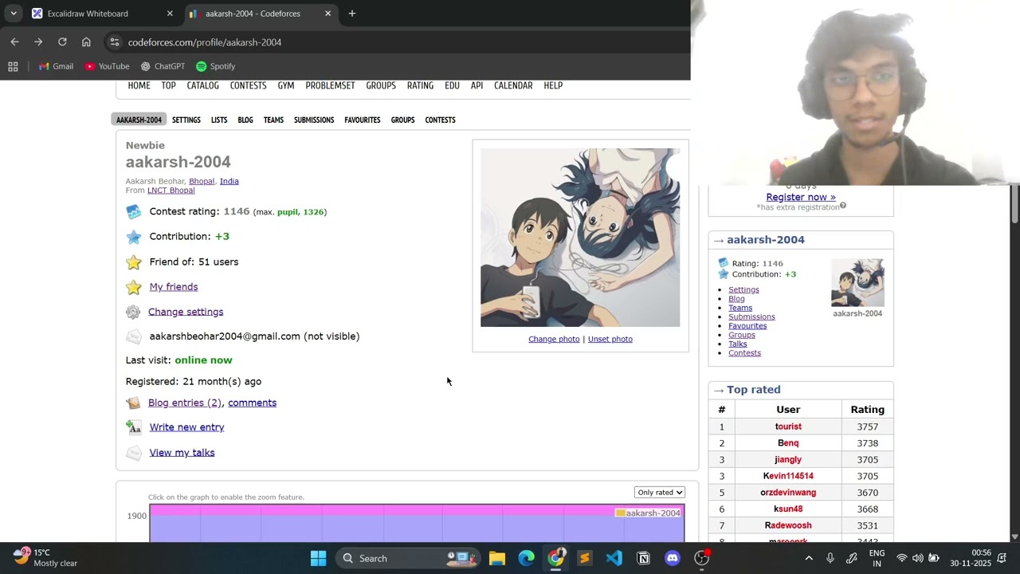Open the CATALOG navigation item

202,85
